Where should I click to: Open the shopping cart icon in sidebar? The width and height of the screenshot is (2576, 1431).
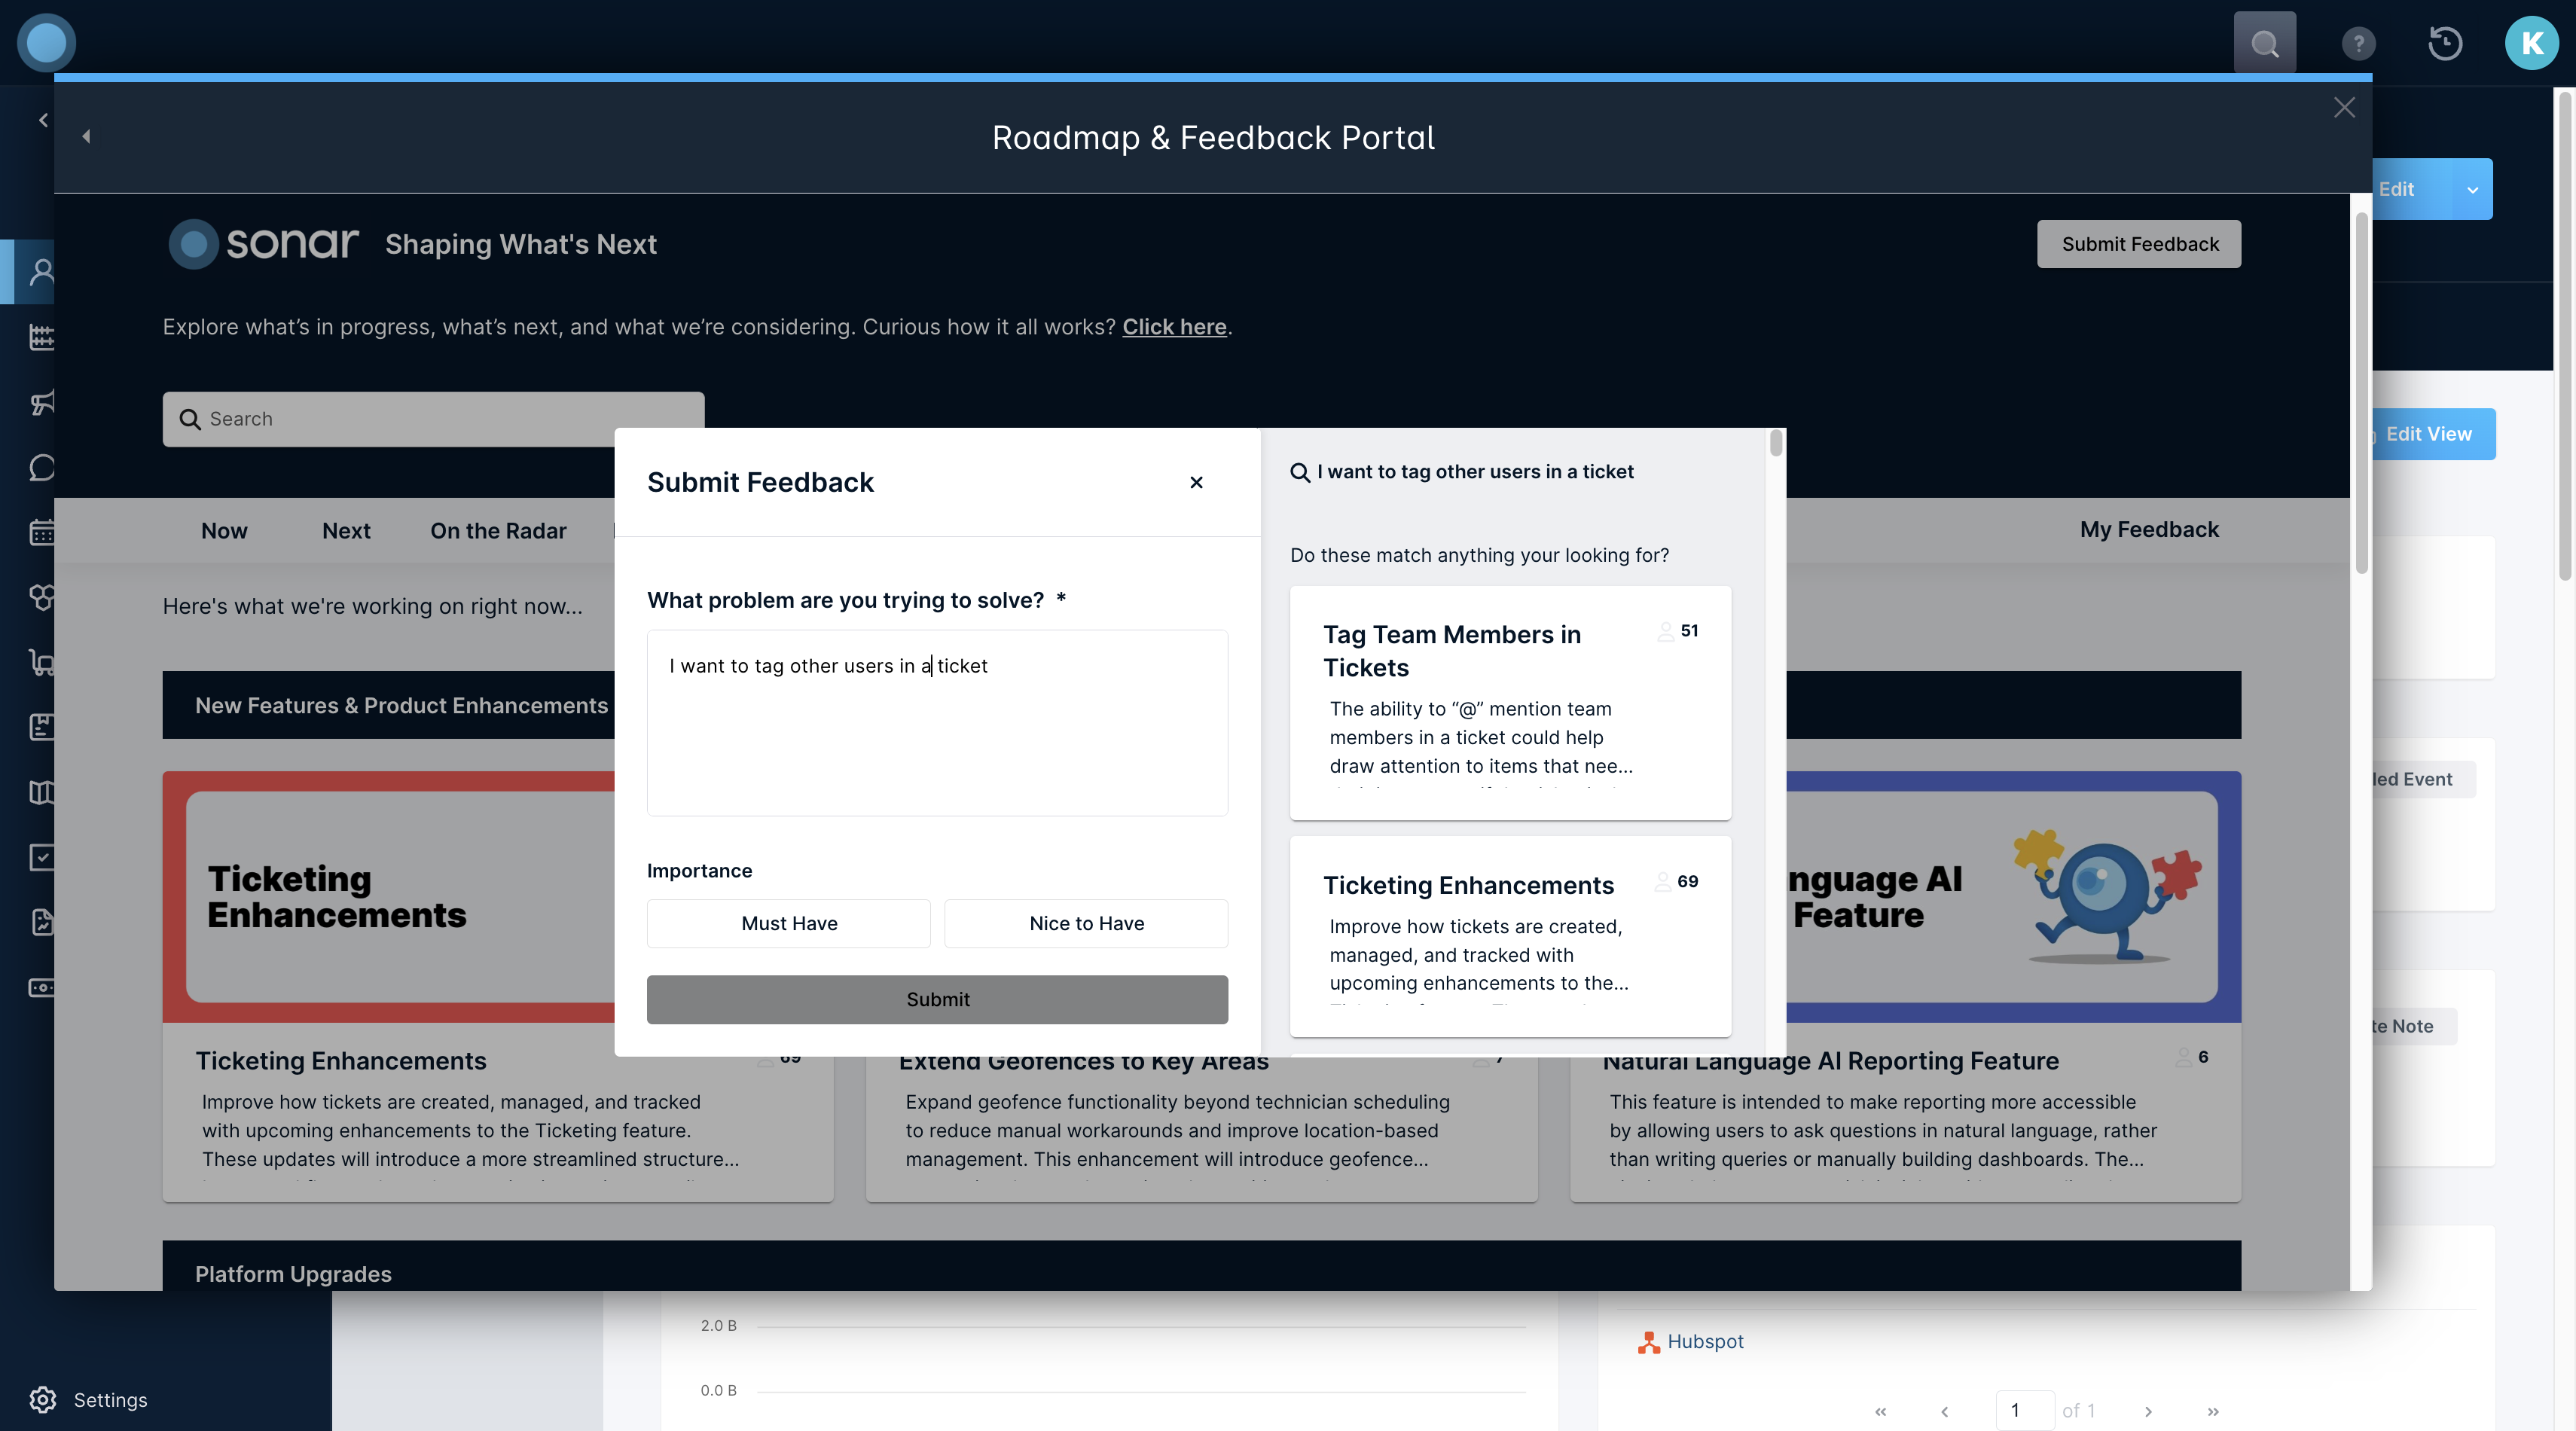tap(42, 662)
